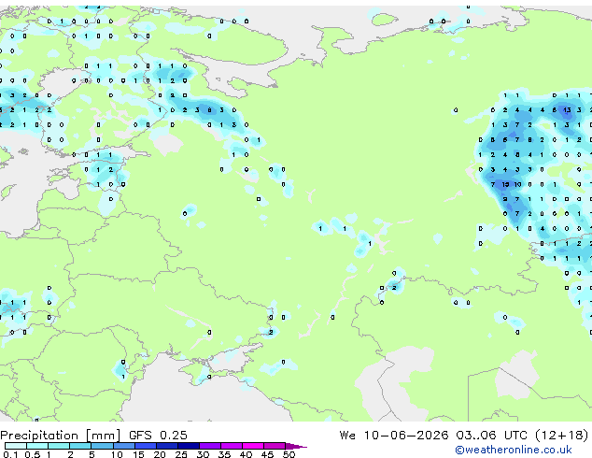
Task: Click the legend label '0.5'
Action: coord(32,454)
